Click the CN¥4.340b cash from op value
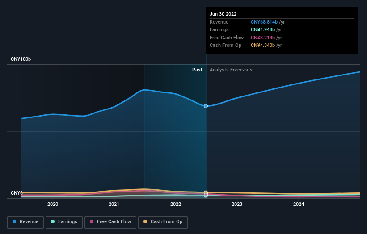Viewport: 367px width, 234px height. point(263,46)
